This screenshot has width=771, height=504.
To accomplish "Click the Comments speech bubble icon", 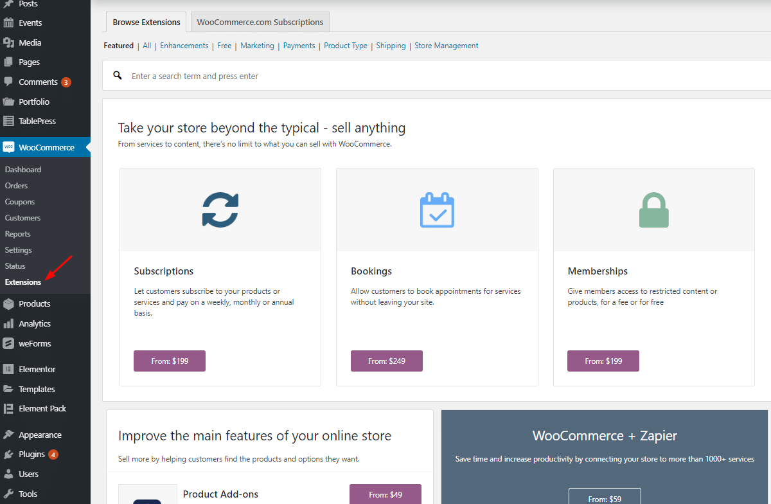I will click(8, 82).
